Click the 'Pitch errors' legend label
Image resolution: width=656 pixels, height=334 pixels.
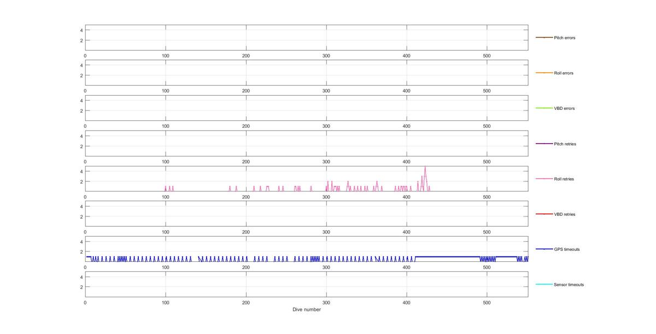click(x=564, y=38)
